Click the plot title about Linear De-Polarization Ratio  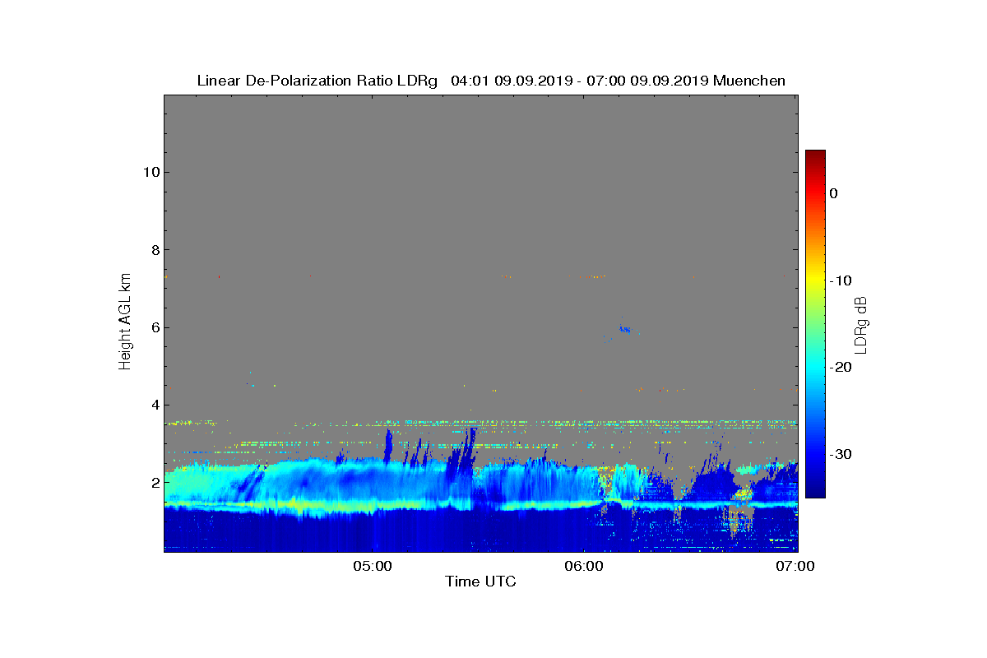coord(491,81)
